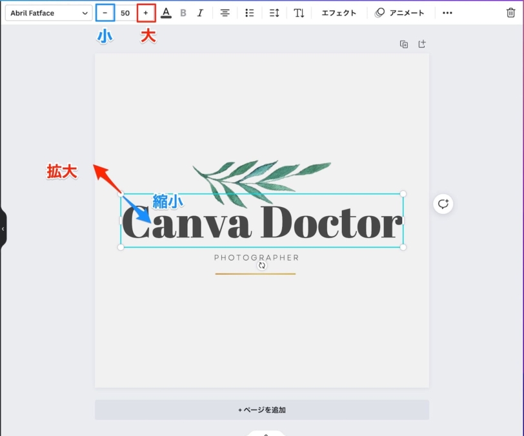
Task: Select the gold line under PHOTOGRAPHER
Action: click(x=256, y=274)
